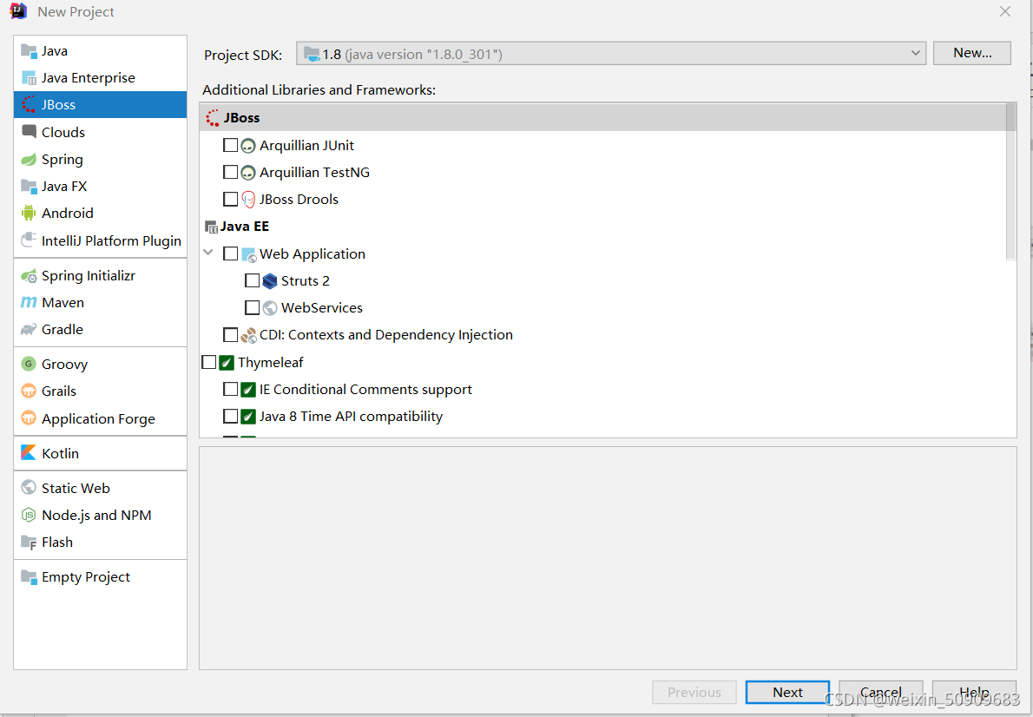Viewport: 1033px width, 717px height.
Task: Click the Arquillian TestNG alien icon
Action: click(x=247, y=173)
